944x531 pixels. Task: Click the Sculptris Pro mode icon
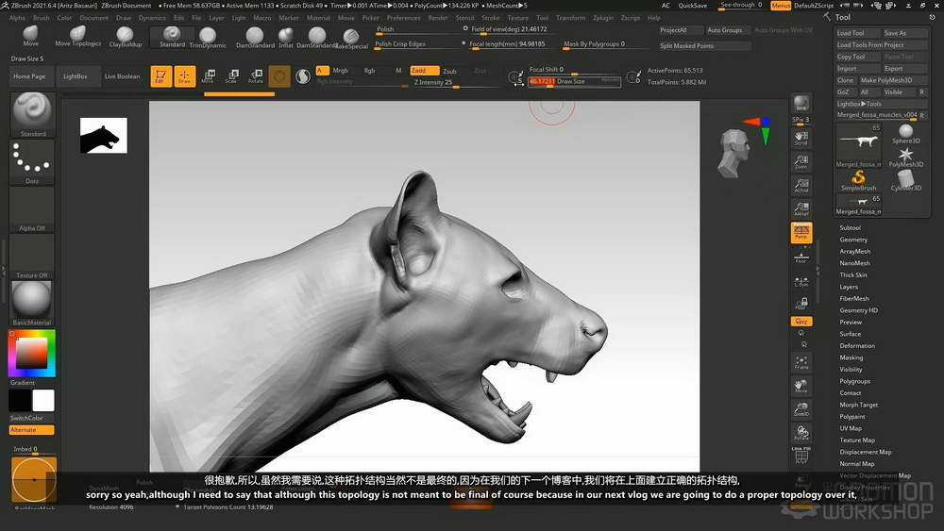[x=303, y=76]
